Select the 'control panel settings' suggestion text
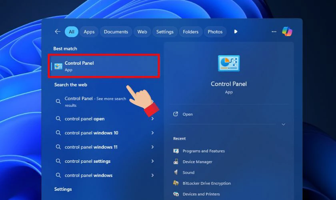 (88, 161)
